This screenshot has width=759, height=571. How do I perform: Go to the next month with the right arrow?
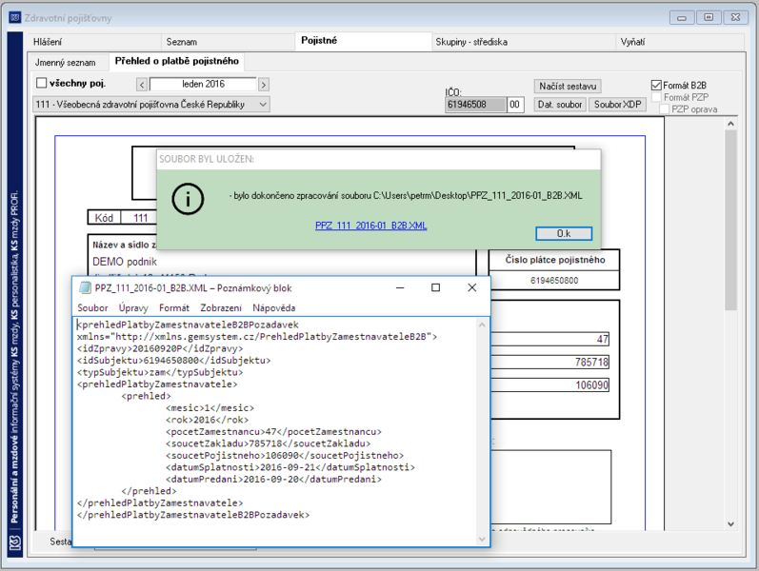(264, 85)
